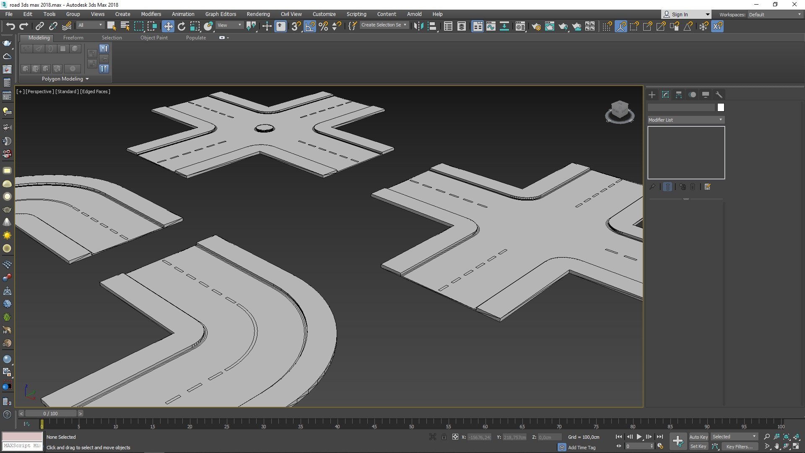
Task: Click the Key Filters button
Action: (739, 447)
